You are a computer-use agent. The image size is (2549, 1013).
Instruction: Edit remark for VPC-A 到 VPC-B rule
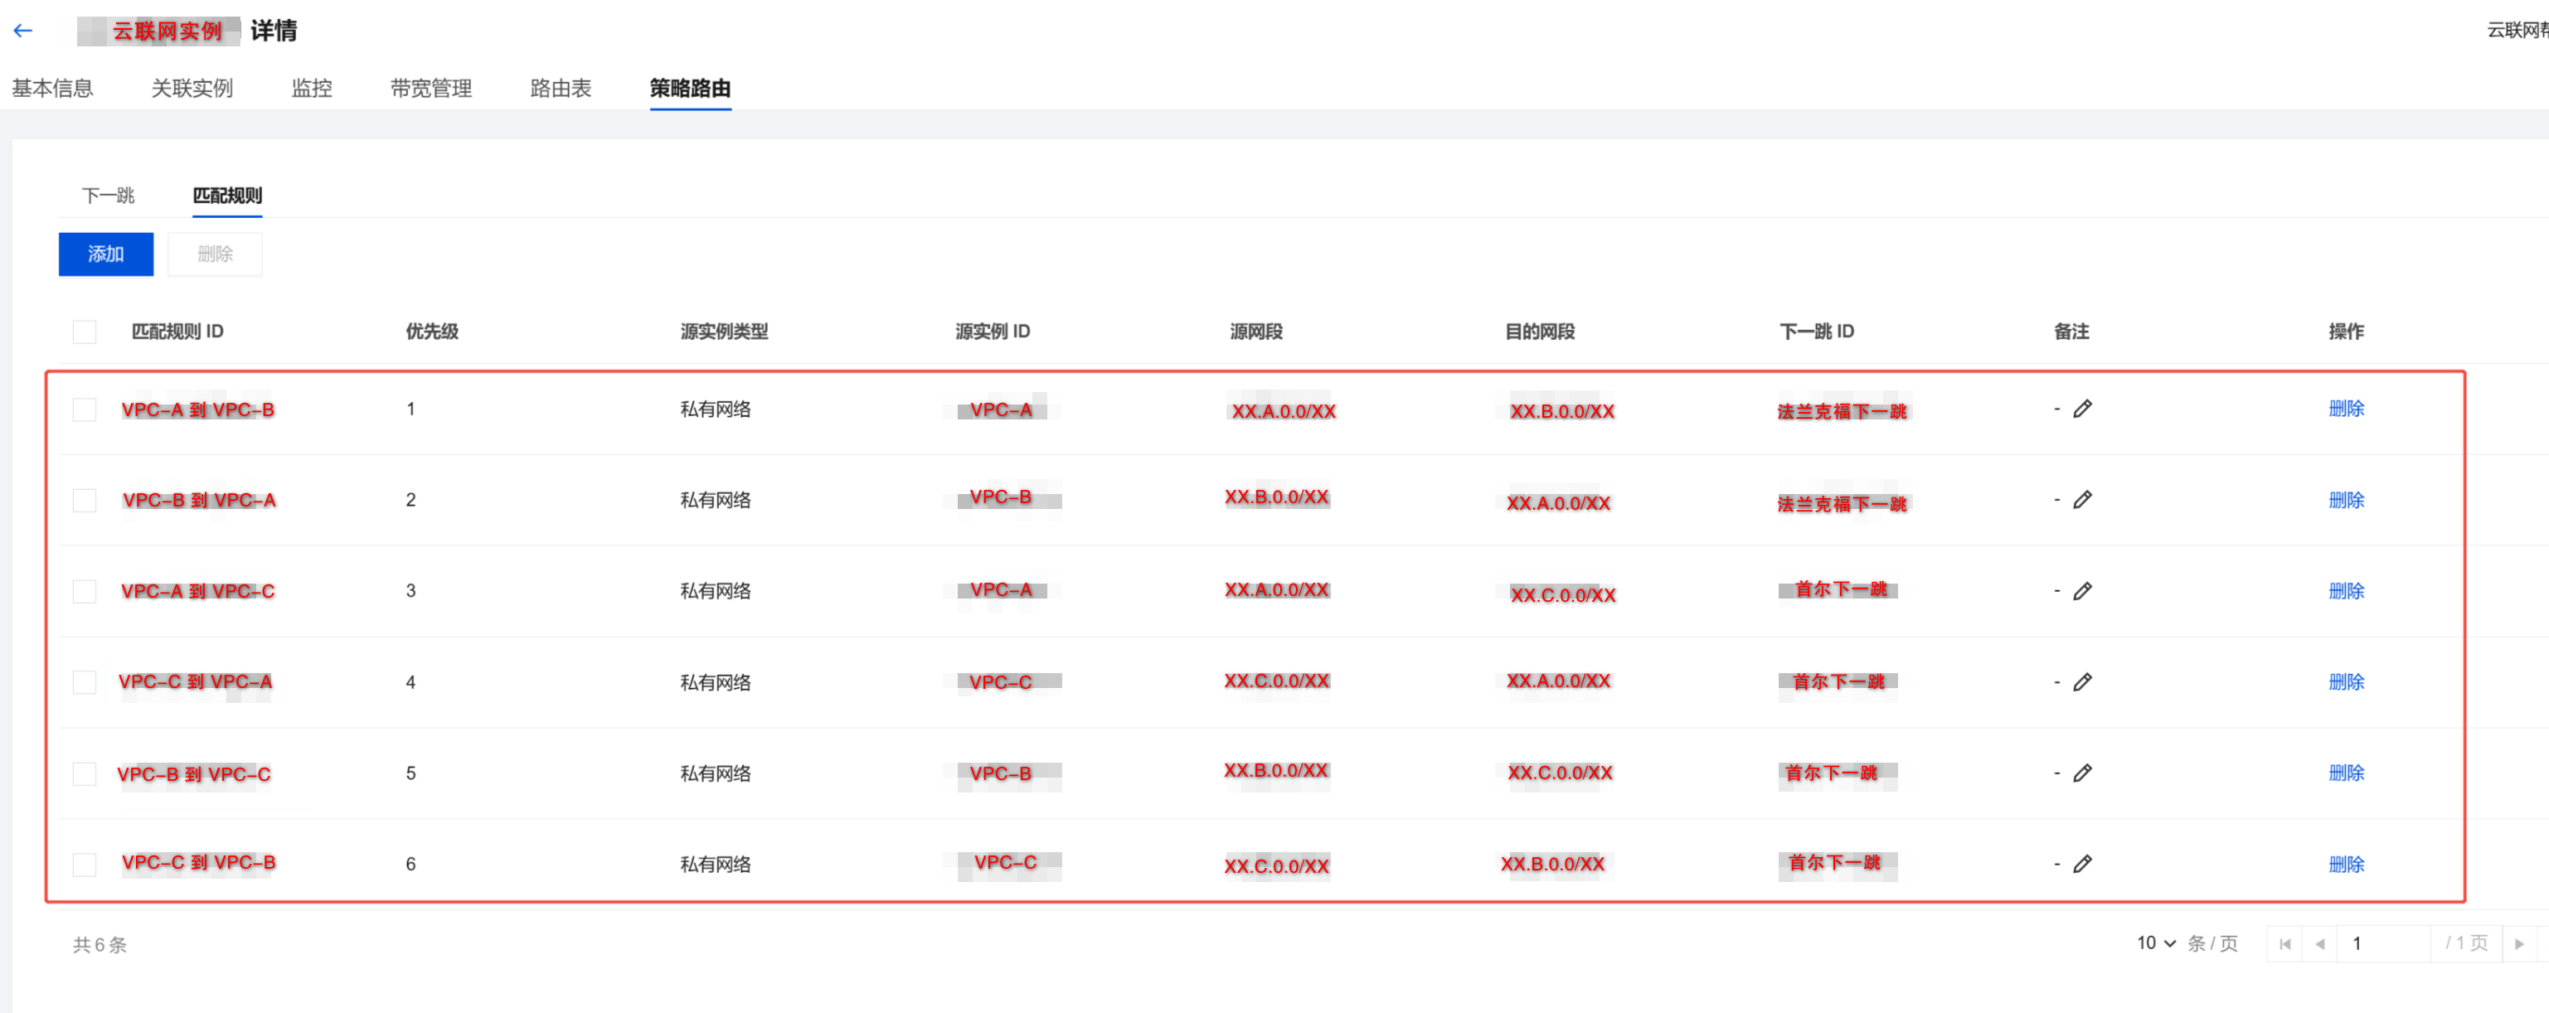2082,409
